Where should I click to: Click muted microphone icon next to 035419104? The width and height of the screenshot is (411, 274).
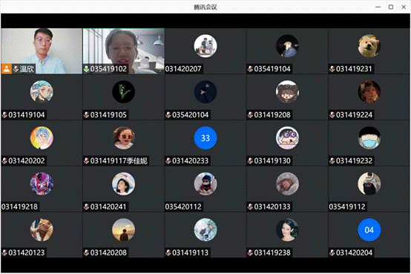coord(250,69)
